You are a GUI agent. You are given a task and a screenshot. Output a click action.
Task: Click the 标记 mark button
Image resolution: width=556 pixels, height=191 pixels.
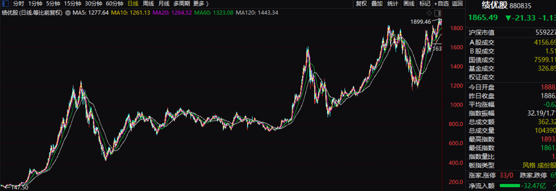[425, 4]
